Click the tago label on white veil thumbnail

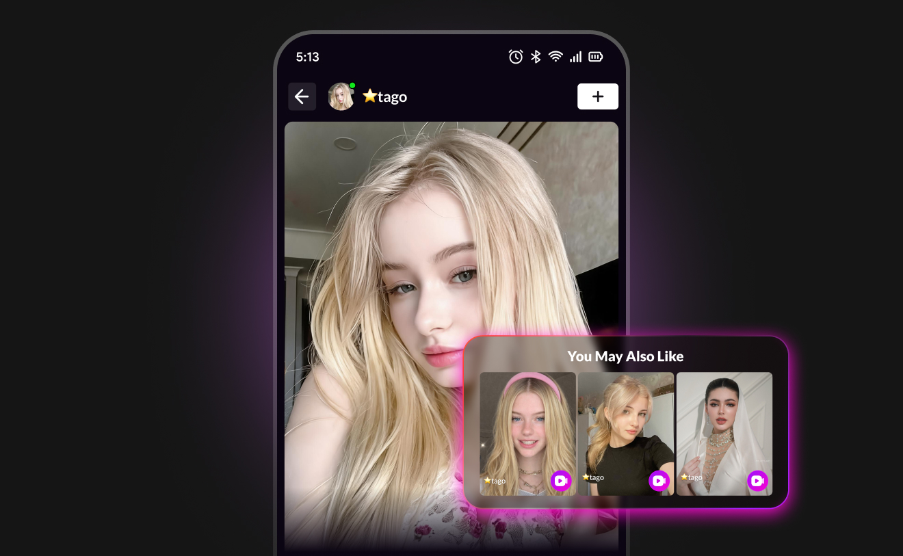[692, 477]
